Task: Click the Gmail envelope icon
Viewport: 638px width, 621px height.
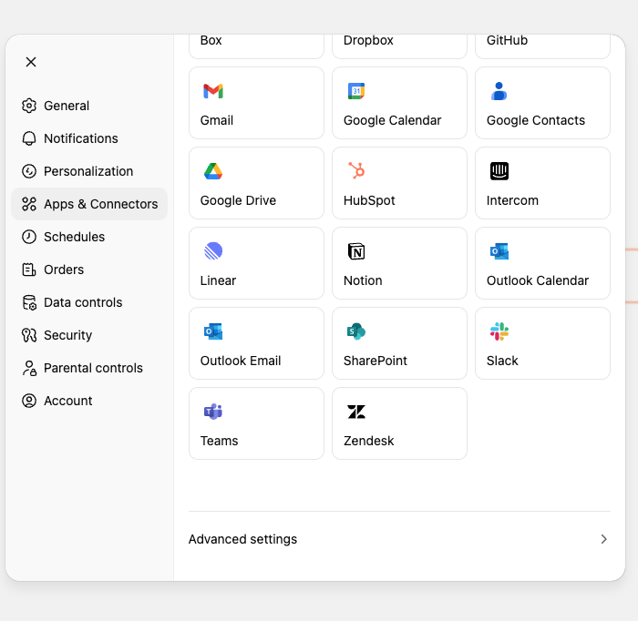Action: (213, 91)
